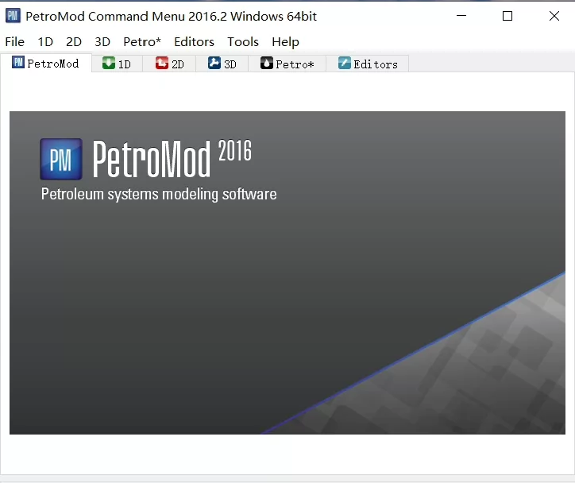Open the Petro* menu
The height and width of the screenshot is (483, 575).
(142, 42)
